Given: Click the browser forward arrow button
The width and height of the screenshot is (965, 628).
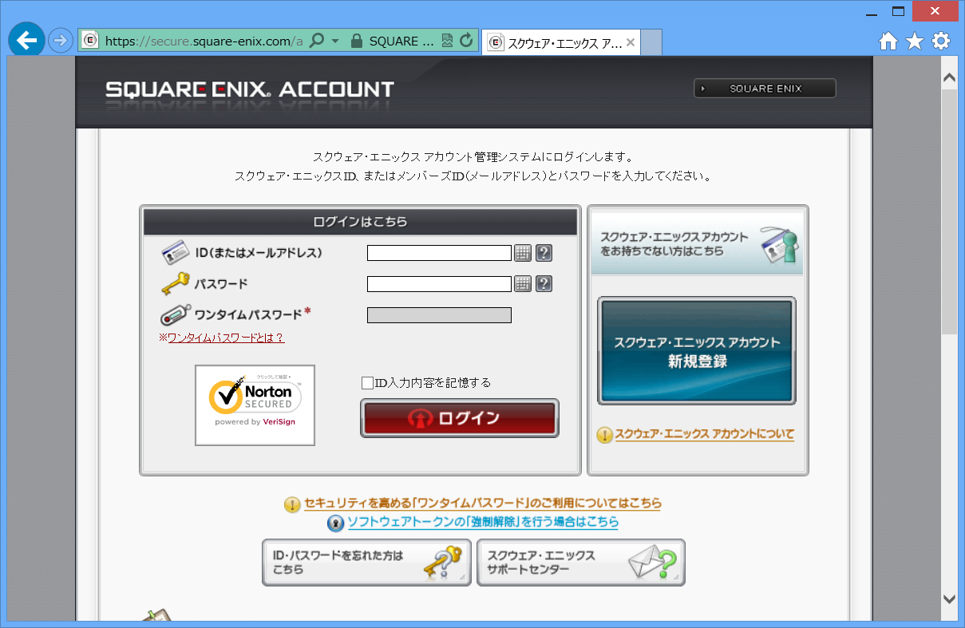Looking at the screenshot, I should [x=61, y=40].
